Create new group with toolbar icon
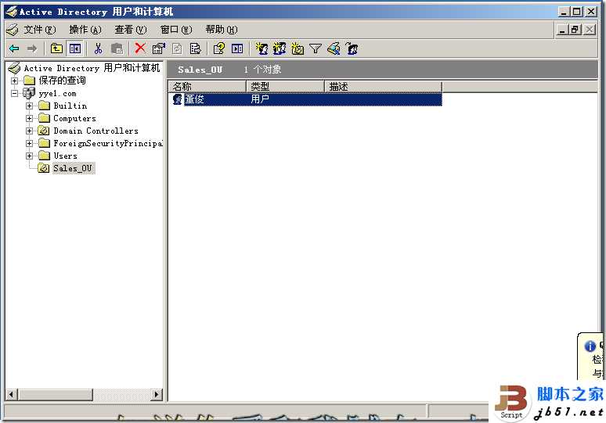This screenshot has height=423, width=606. pyautogui.click(x=280, y=48)
